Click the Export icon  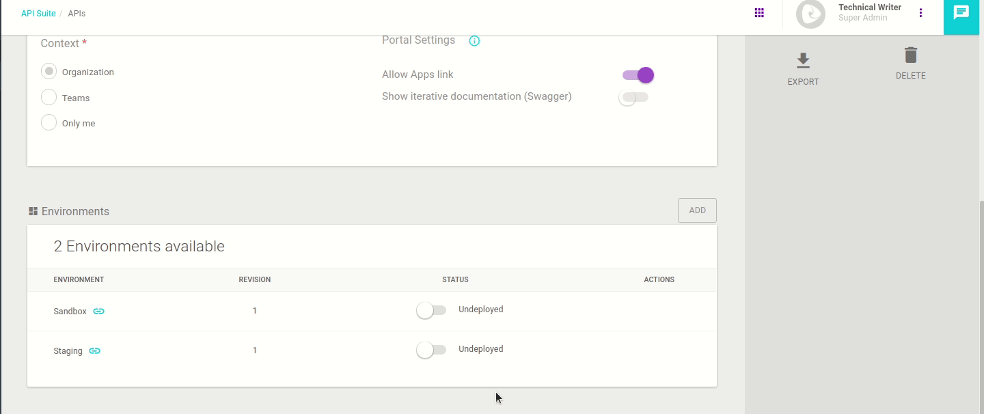pyautogui.click(x=803, y=60)
